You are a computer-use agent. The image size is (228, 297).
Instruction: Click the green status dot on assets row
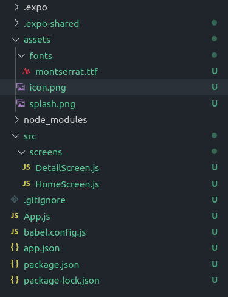pos(215,38)
